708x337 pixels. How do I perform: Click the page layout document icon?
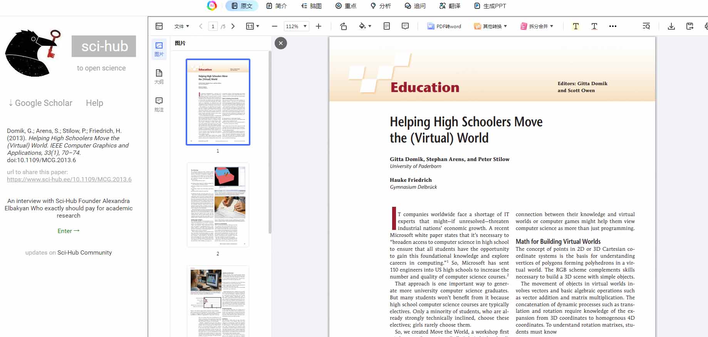tap(387, 26)
